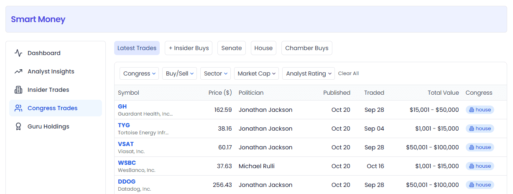Open the TYG ticker link
This screenshot has width=513, height=194.
(x=124, y=125)
